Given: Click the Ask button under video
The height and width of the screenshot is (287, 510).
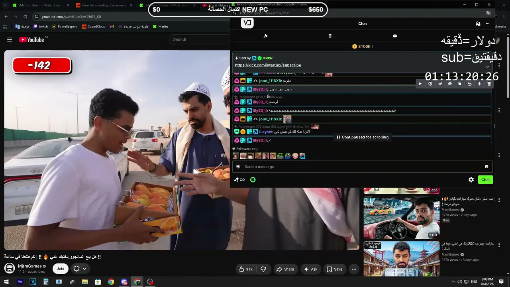Looking at the screenshot, I should tap(310, 269).
